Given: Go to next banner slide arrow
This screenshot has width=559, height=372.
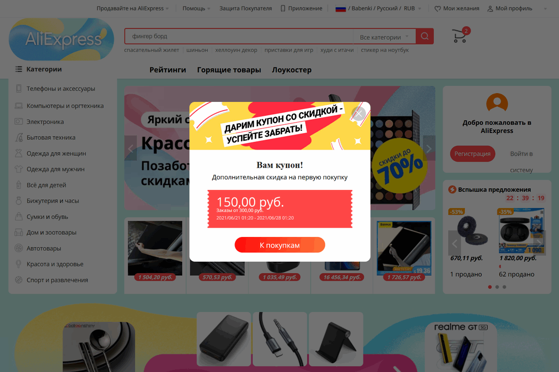Looking at the screenshot, I should point(429,148).
